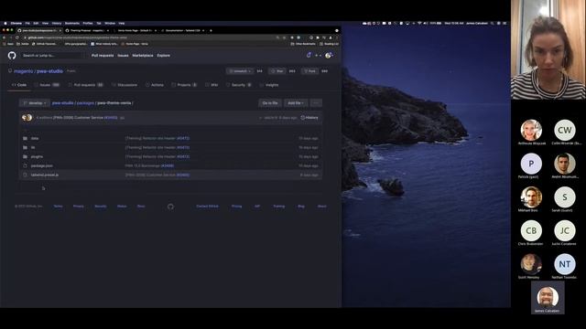Open the Apple menu
Screen dimensions: 586x329
coord(5,23)
